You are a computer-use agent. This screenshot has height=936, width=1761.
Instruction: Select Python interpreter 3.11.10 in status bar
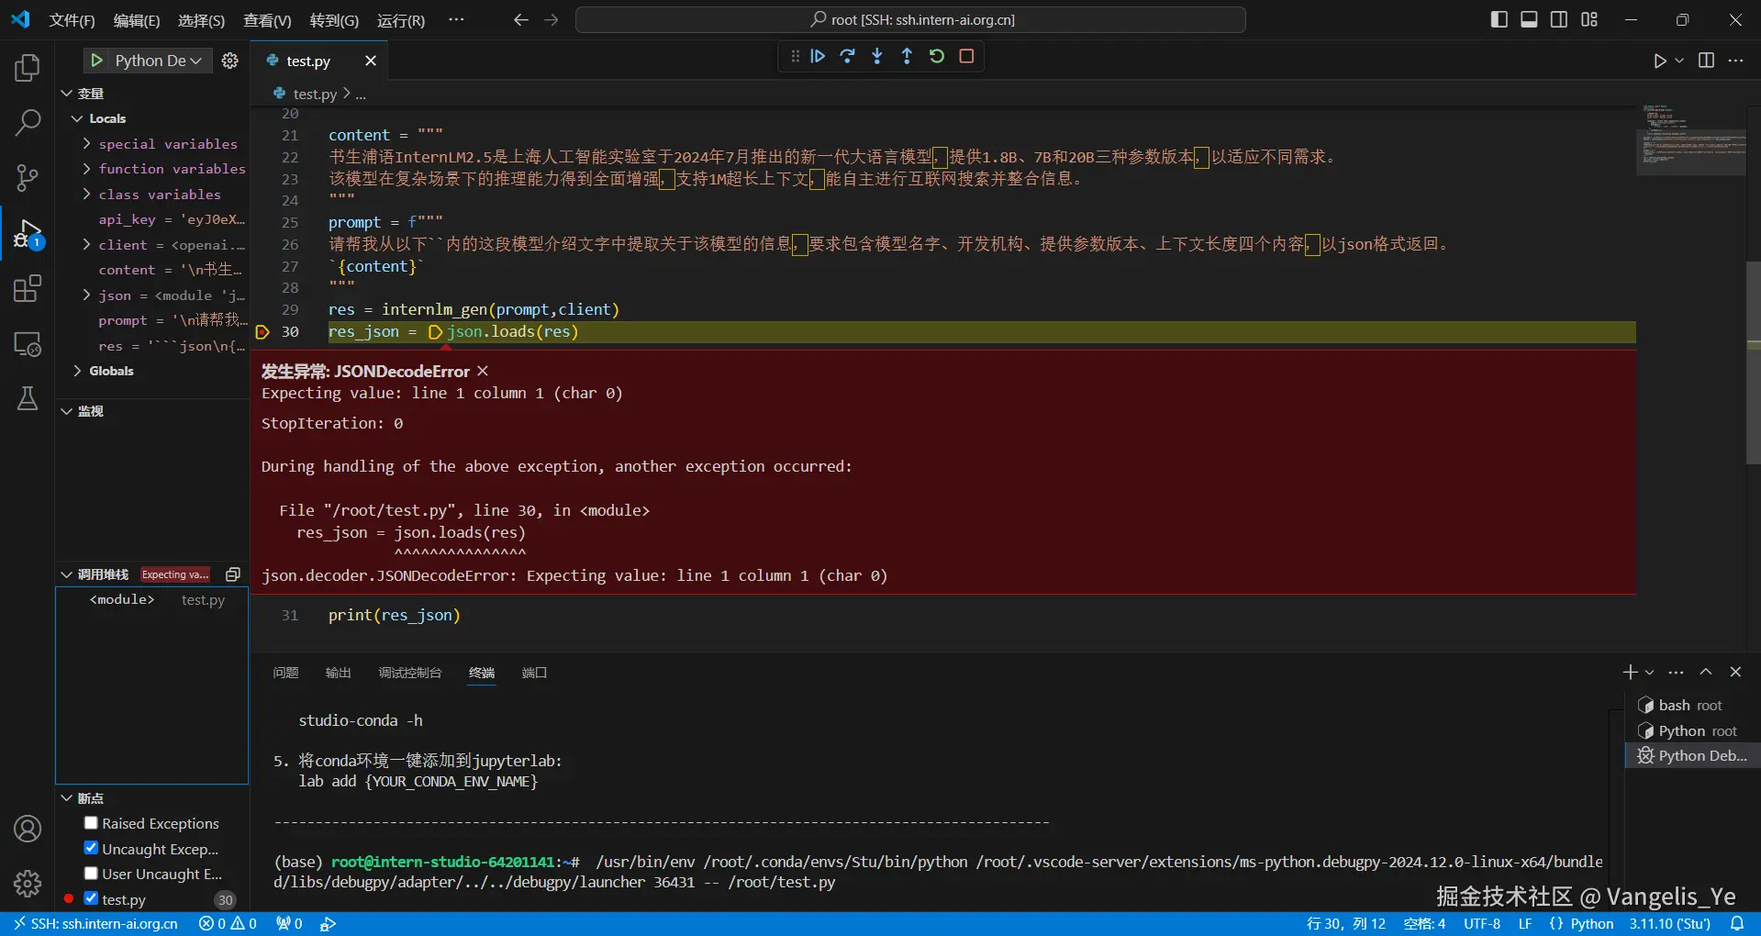(1670, 924)
